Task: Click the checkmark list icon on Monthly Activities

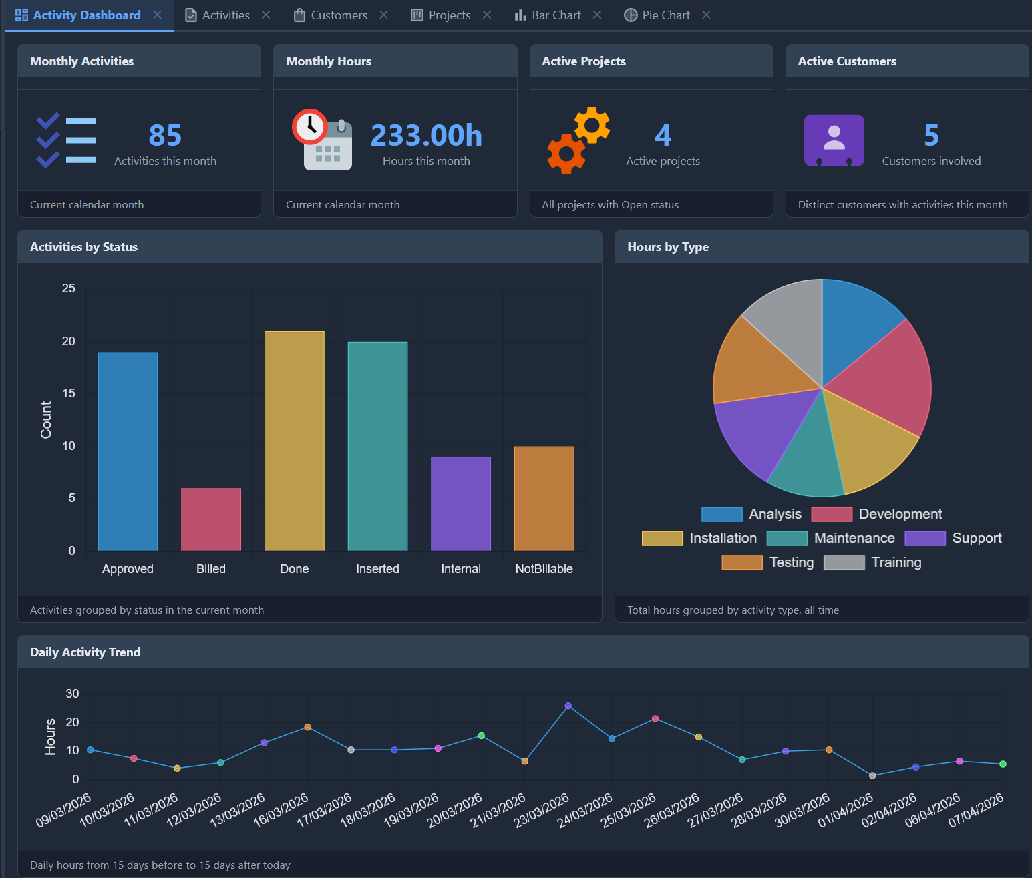Action: pos(65,140)
